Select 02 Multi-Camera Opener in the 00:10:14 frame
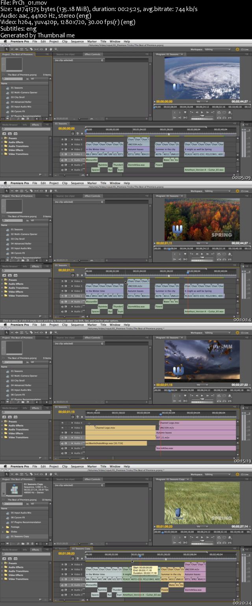The image size is (252, 606). tap(24, 234)
